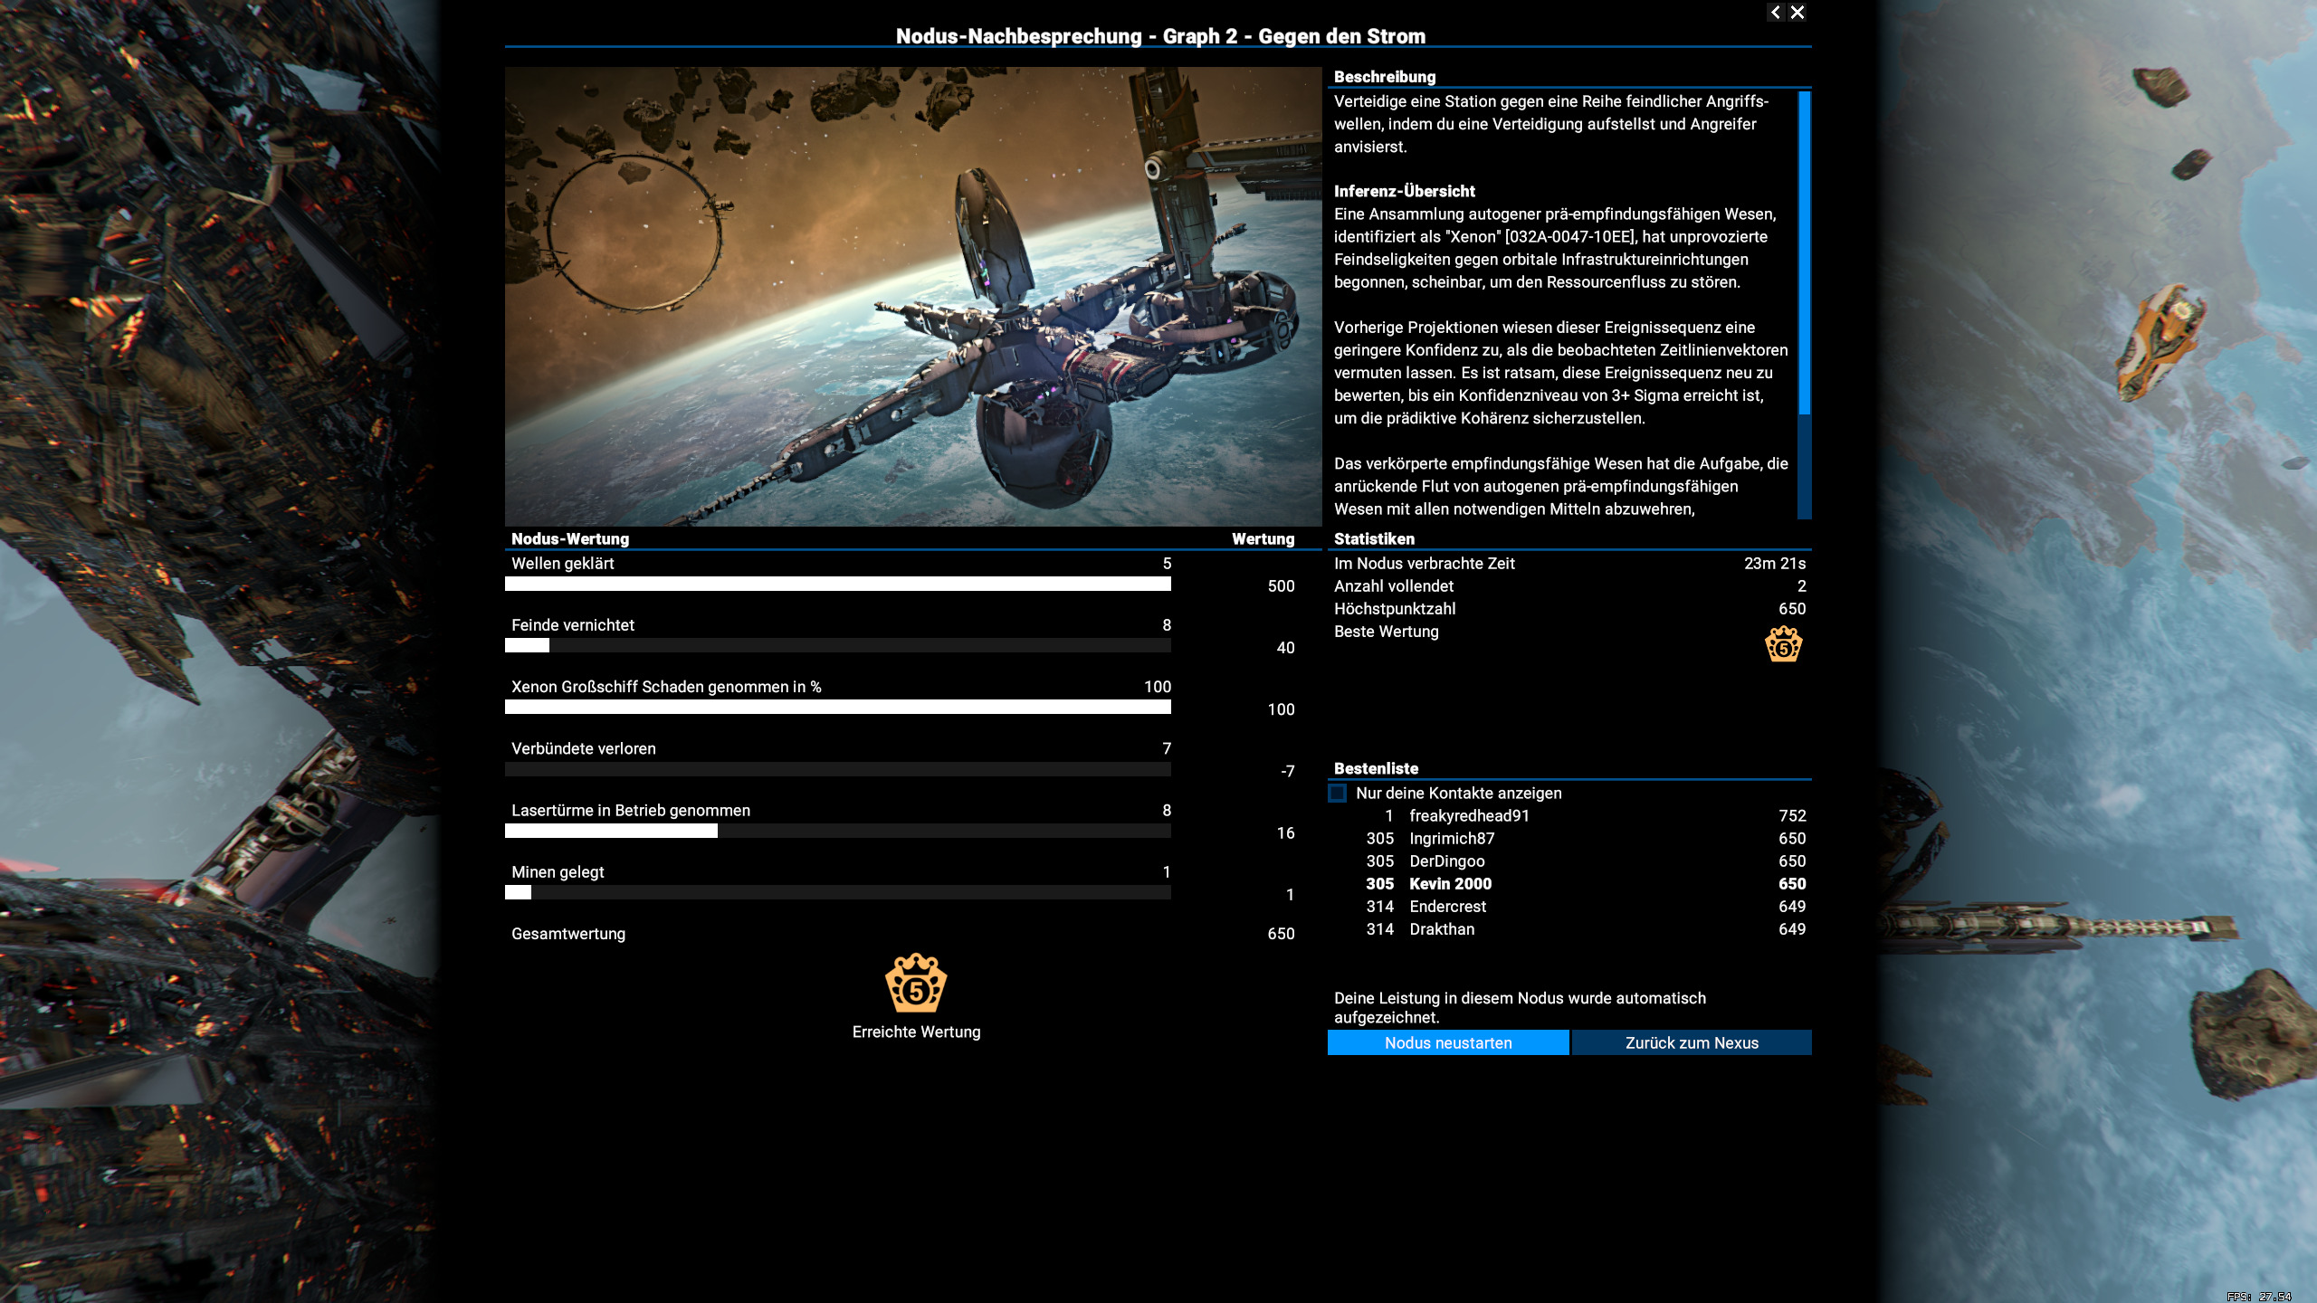
Task: Select leaderboard entry 'DerDingoo'
Action: pyautogui.click(x=1569, y=861)
